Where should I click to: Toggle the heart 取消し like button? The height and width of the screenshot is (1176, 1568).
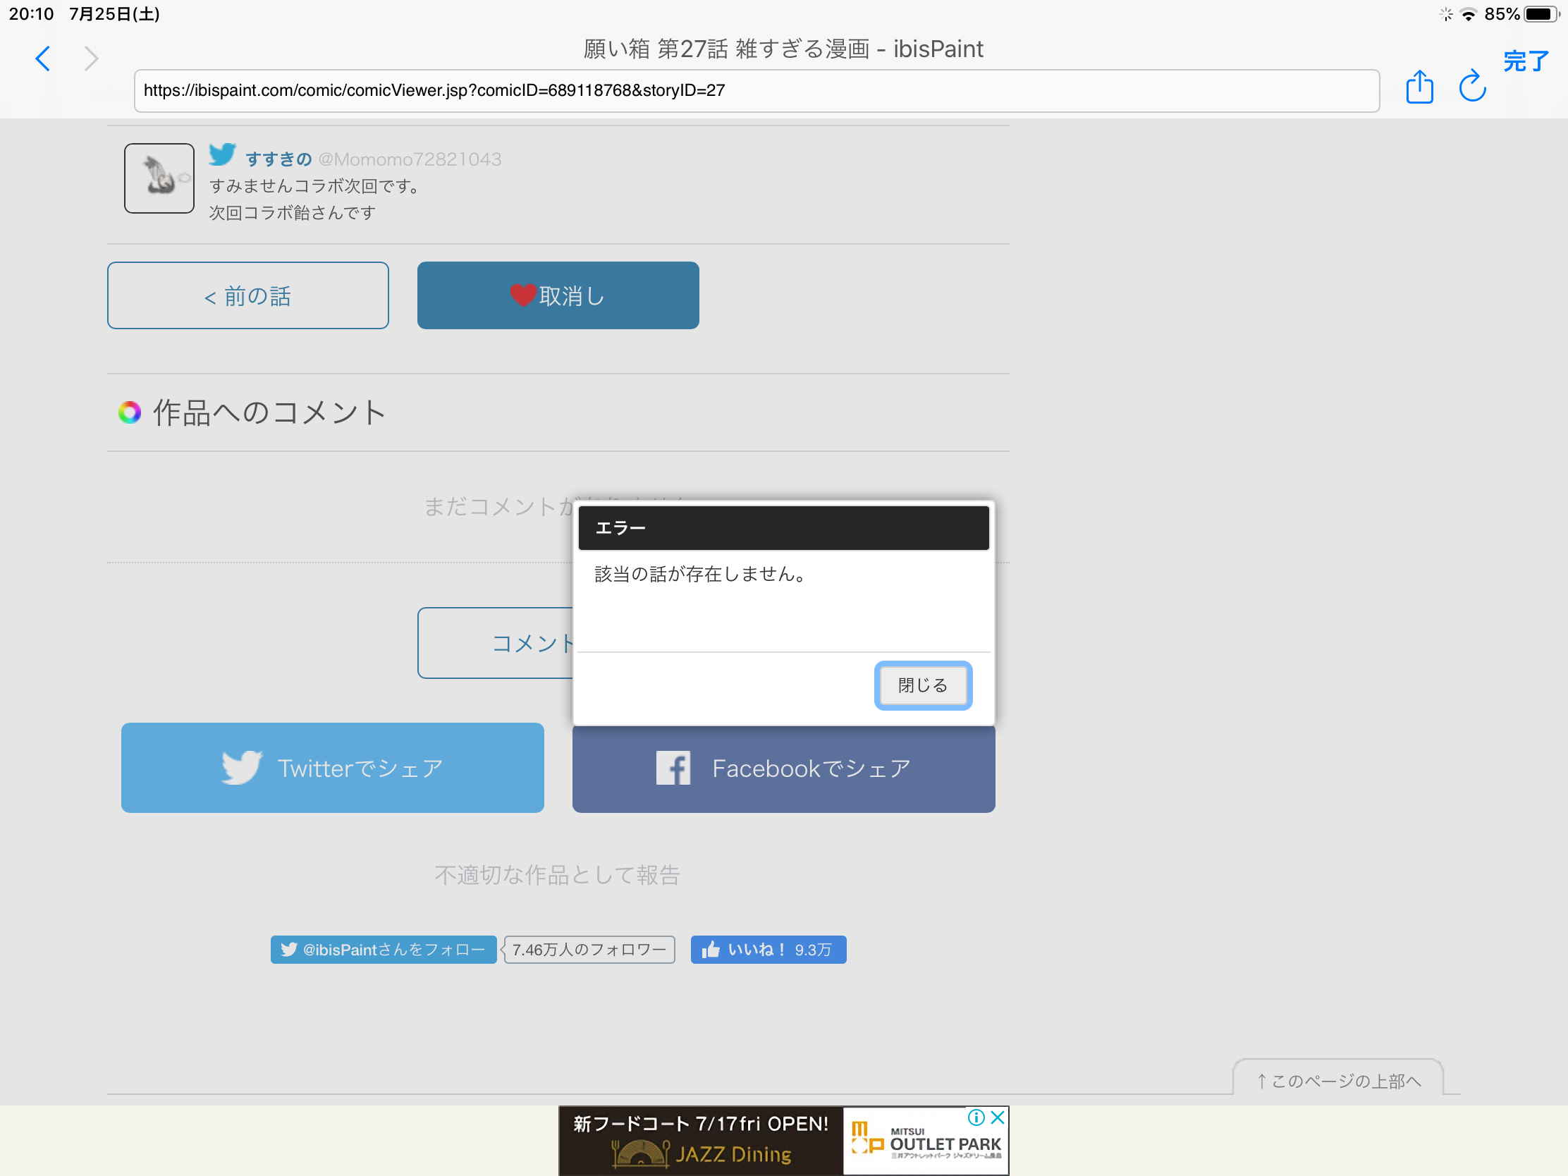[x=558, y=295]
